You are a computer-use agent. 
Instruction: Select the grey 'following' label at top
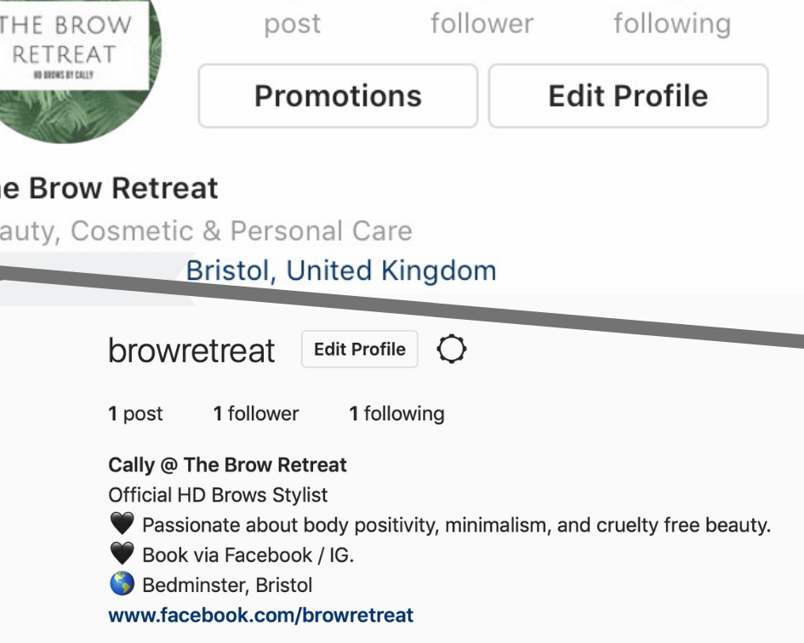tap(672, 24)
